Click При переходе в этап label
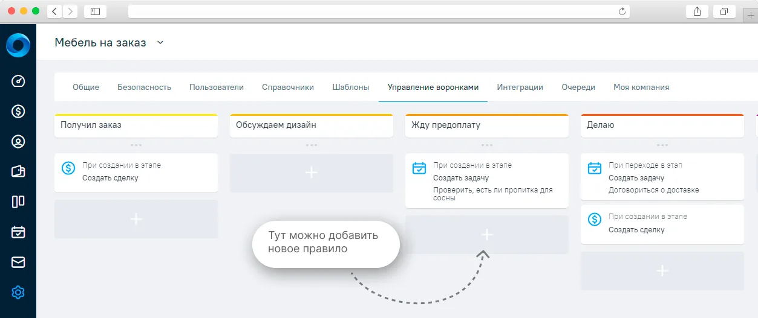The width and height of the screenshot is (758, 318). pyautogui.click(x=645, y=165)
